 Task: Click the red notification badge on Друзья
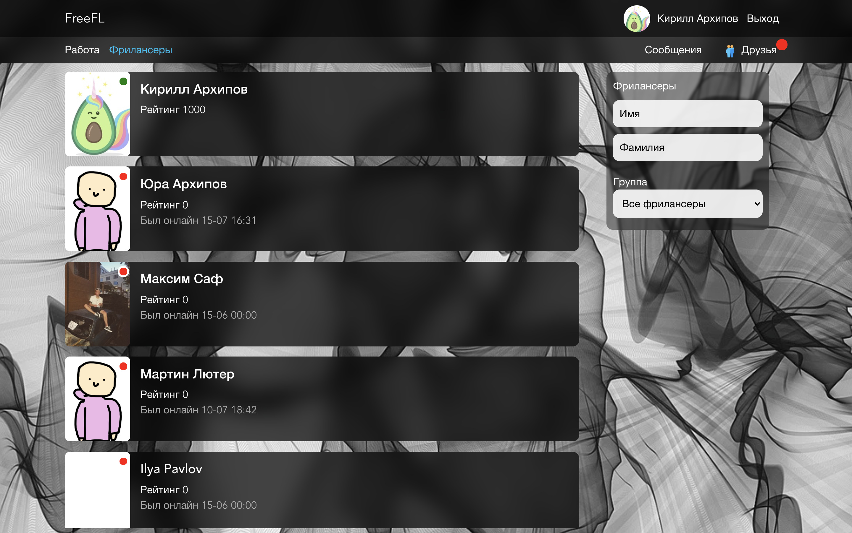782,45
